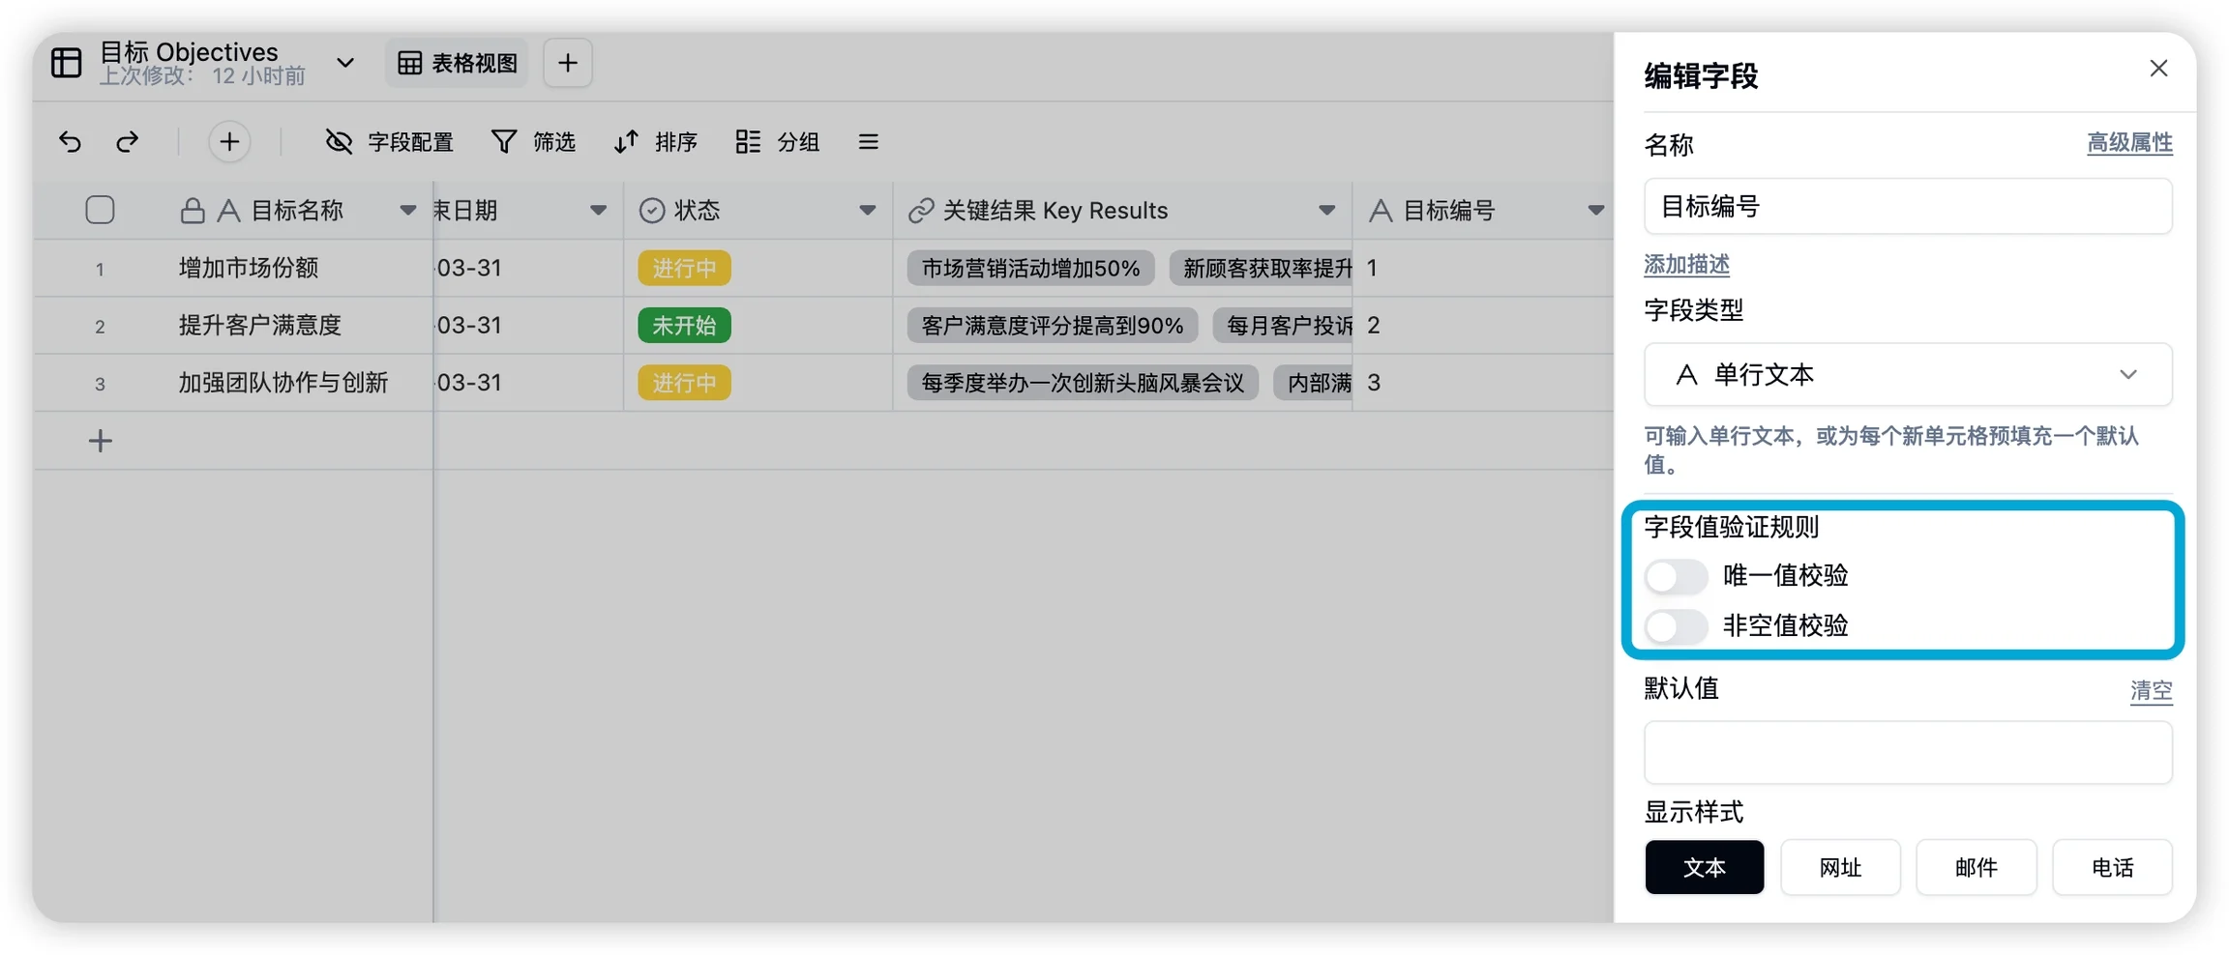The image size is (2229, 955).
Task: Click the 添加描述 link
Action: pyautogui.click(x=1686, y=264)
